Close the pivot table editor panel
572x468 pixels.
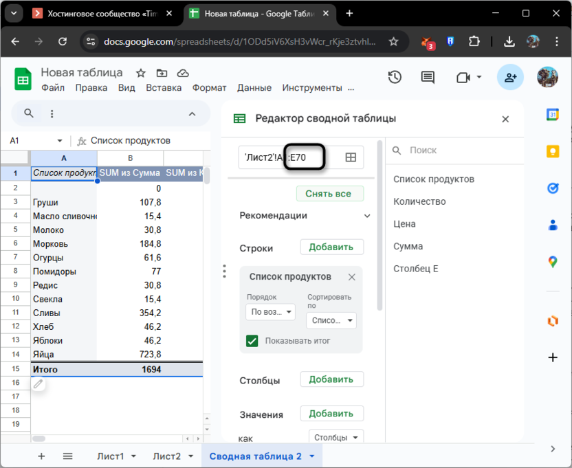[505, 119]
